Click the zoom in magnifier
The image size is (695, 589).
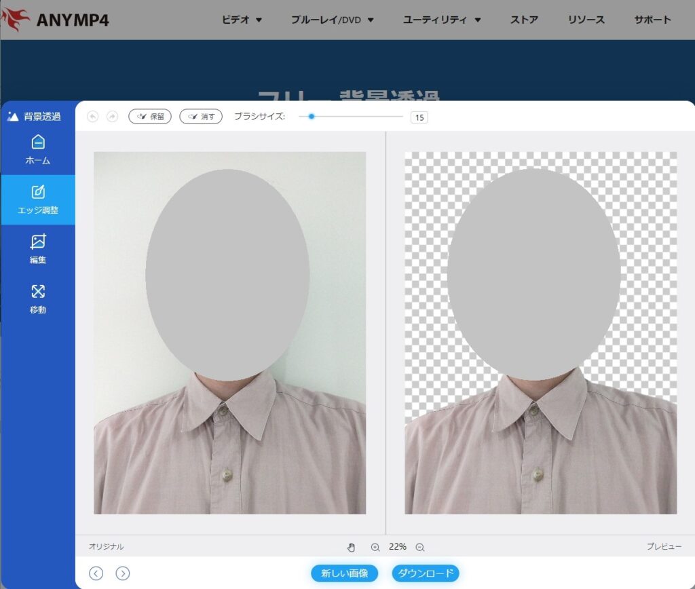click(375, 547)
